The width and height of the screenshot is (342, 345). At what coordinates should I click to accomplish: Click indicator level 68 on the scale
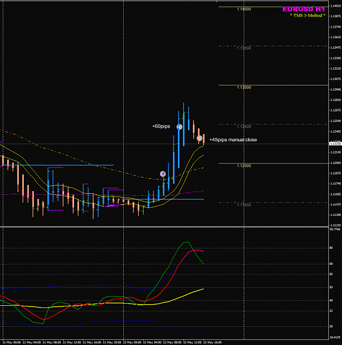click(331, 264)
